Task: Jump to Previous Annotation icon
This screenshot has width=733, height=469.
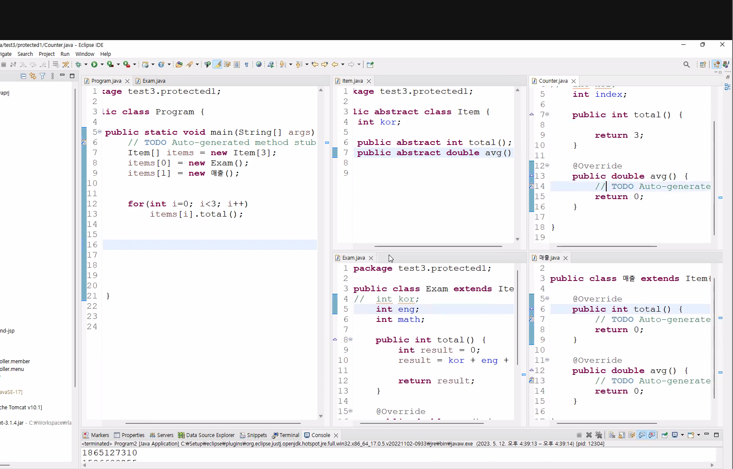Action: point(299,64)
